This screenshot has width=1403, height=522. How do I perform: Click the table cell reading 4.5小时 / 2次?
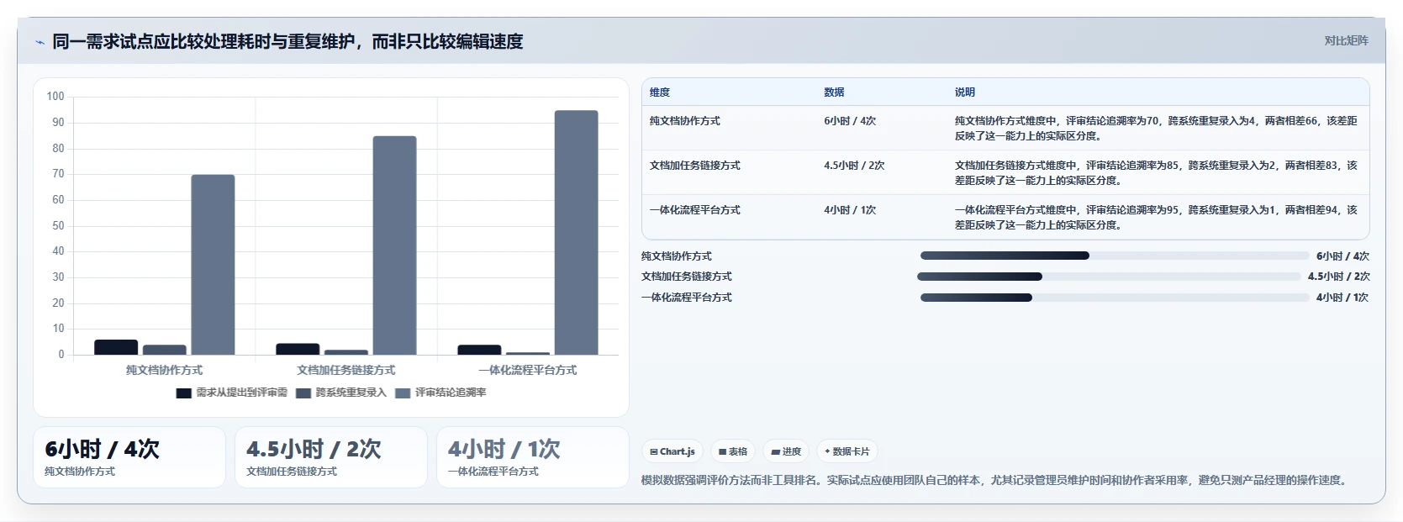(x=854, y=166)
